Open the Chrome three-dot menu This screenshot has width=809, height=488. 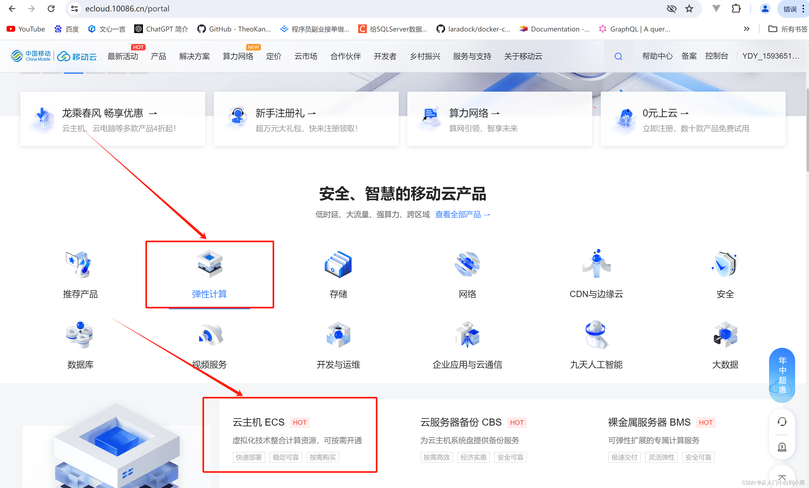pos(803,9)
